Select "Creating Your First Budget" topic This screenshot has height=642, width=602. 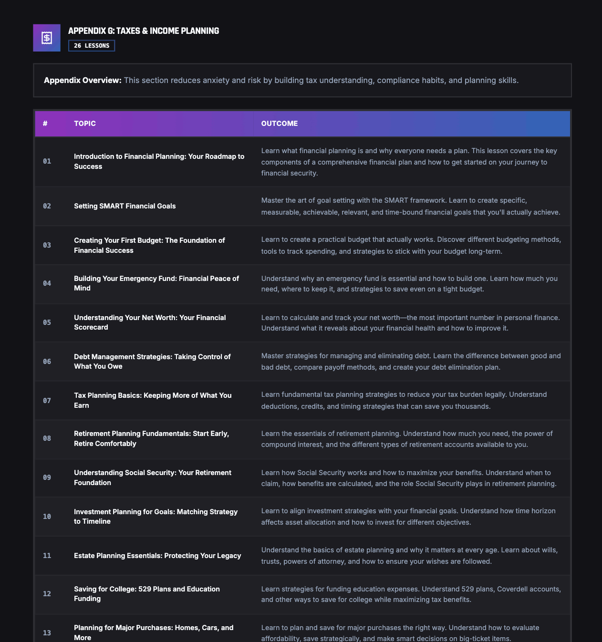149,245
